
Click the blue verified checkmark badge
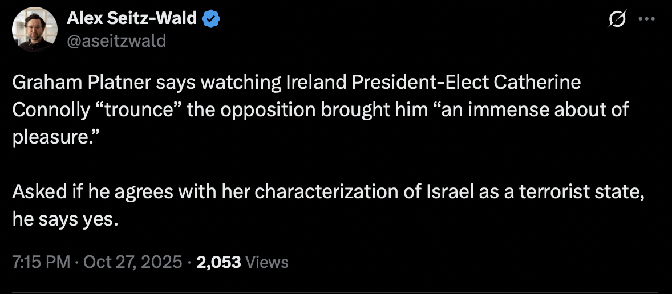[212, 19]
